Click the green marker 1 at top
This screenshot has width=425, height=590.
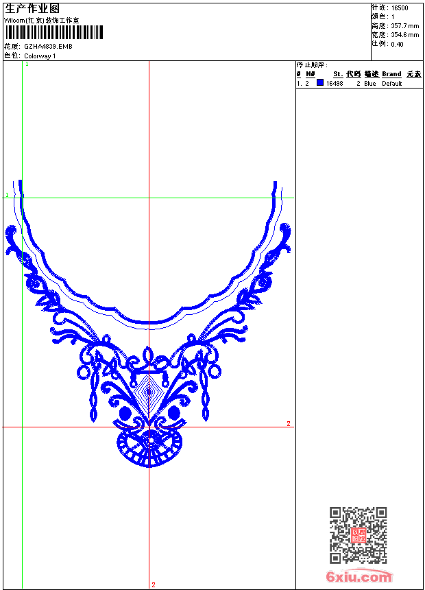click(x=27, y=64)
